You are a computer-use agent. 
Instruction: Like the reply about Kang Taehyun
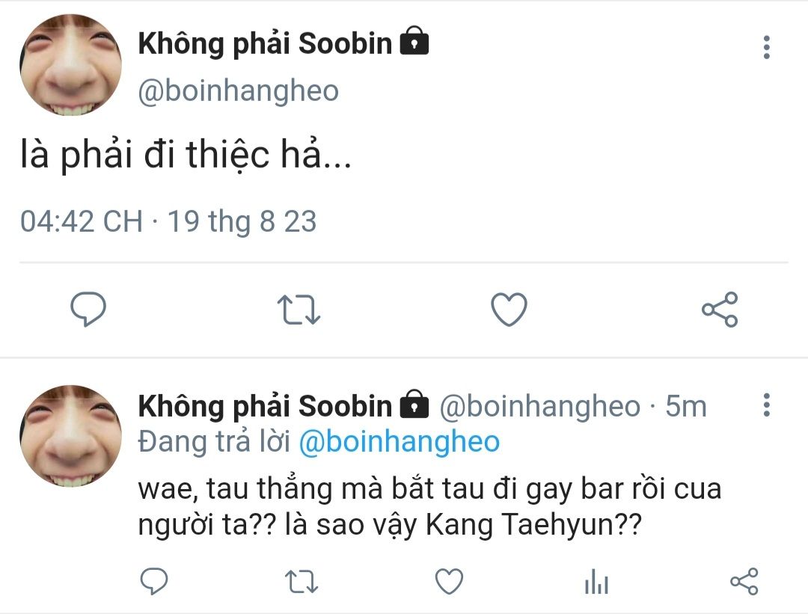point(449,581)
